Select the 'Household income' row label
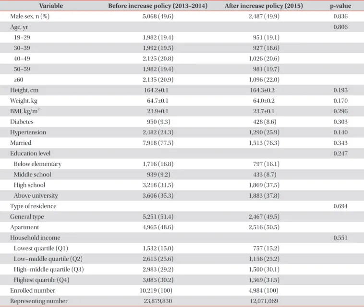This screenshot has height=308, width=364. 35,238
